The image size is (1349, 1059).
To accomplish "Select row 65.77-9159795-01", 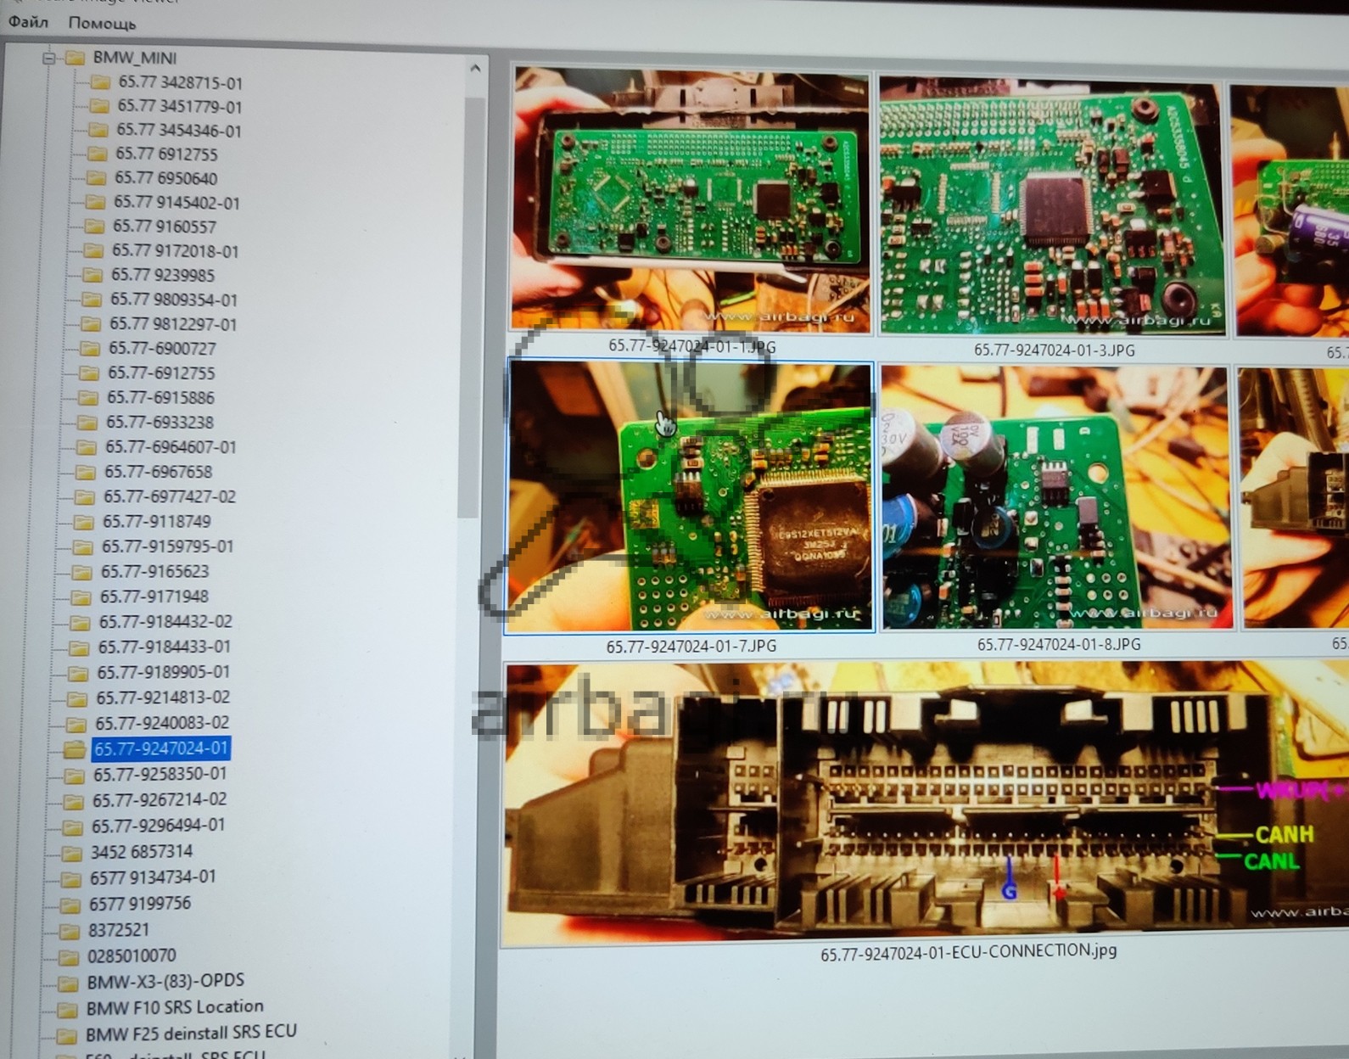I will (167, 546).
